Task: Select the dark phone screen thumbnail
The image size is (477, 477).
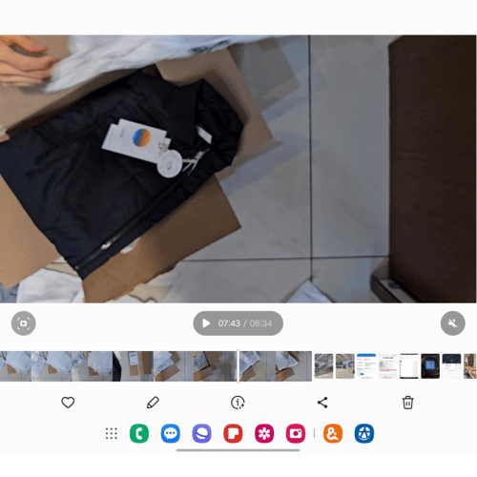Action: tap(430, 366)
